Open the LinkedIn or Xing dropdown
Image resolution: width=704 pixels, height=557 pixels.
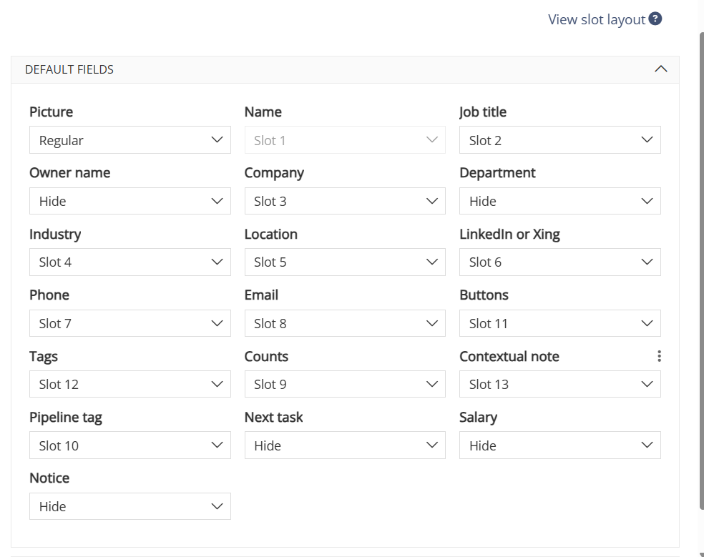coord(560,262)
